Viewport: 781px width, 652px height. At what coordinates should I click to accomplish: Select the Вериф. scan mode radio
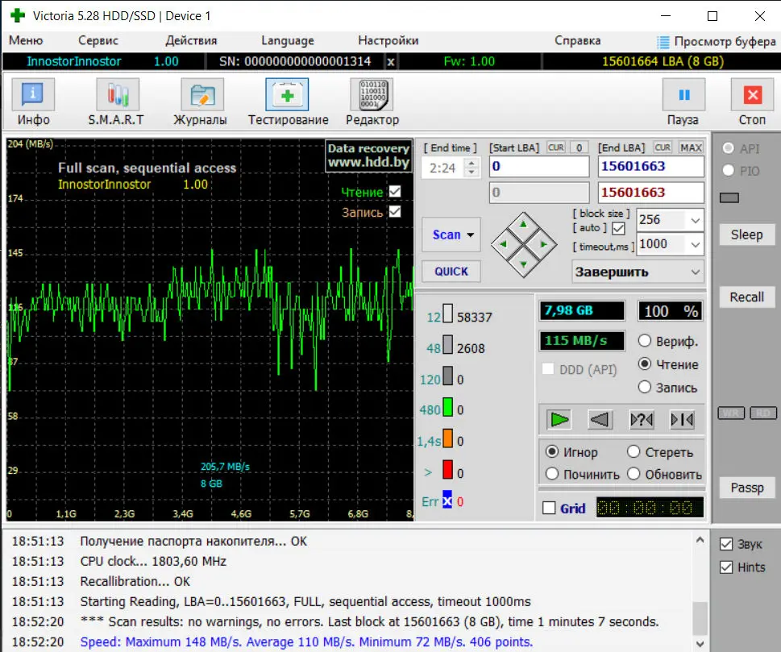pyautogui.click(x=645, y=341)
